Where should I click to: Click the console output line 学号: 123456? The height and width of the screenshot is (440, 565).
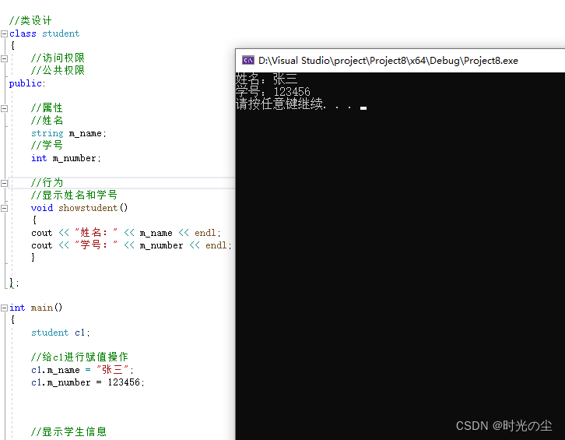coord(272,91)
